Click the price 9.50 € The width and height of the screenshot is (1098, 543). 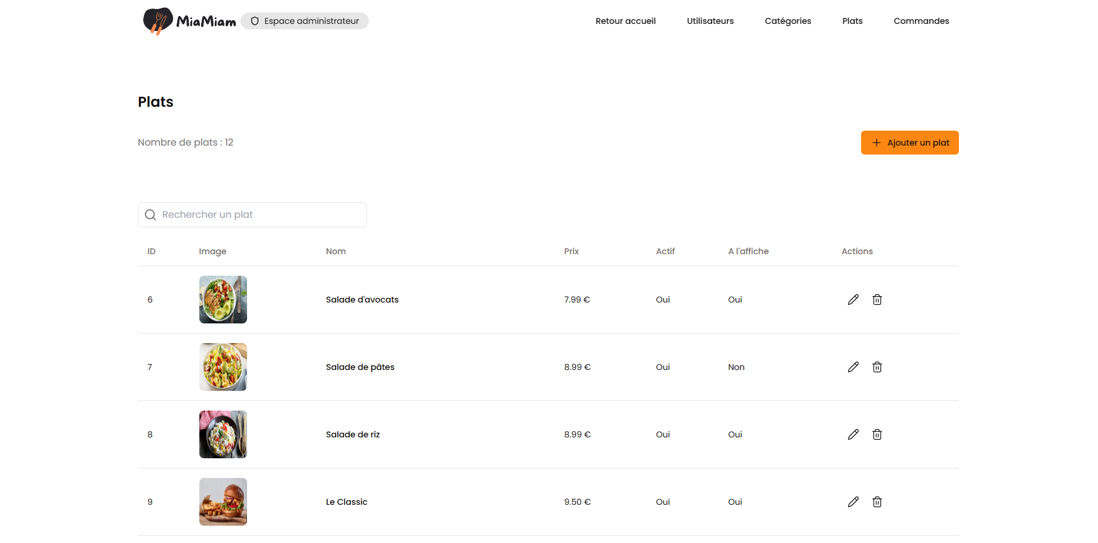coord(578,502)
